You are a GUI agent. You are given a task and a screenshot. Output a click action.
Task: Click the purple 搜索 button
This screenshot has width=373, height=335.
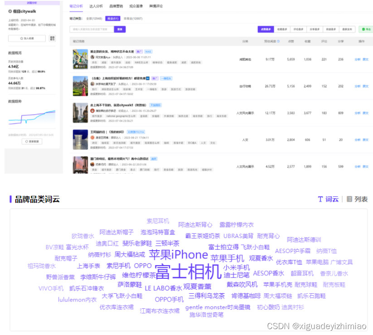tap(120, 29)
